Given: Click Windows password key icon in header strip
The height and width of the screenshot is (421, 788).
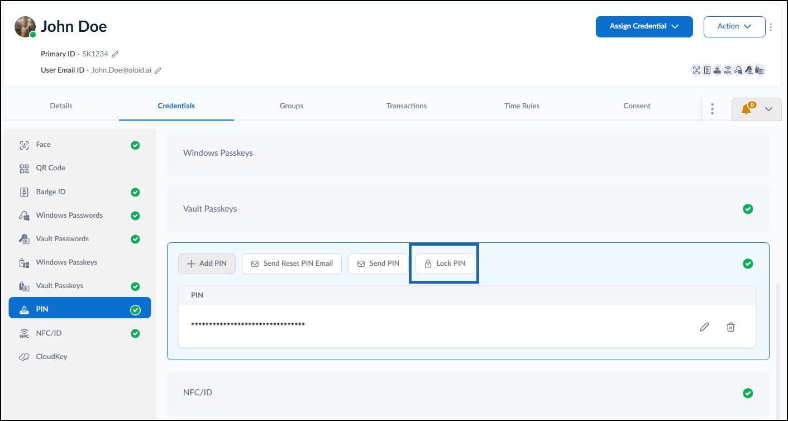Looking at the screenshot, I should (738, 70).
